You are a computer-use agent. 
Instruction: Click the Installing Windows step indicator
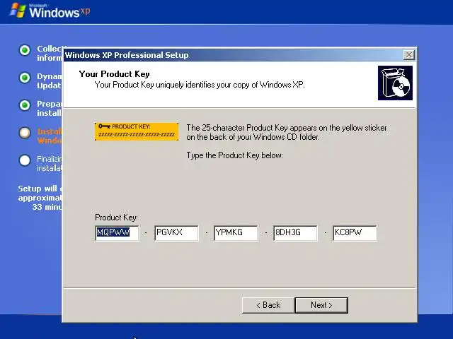[25, 133]
